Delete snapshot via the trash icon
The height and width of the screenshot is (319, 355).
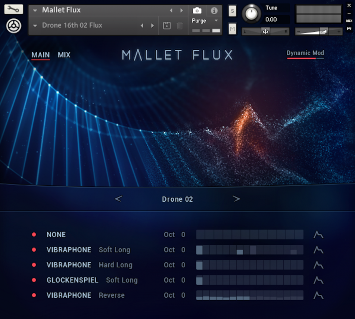click(x=180, y=25)
